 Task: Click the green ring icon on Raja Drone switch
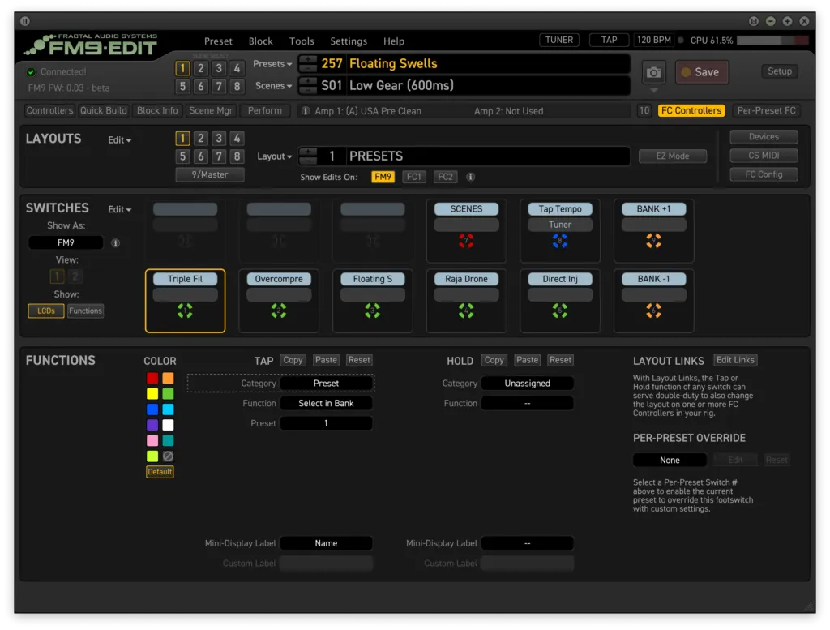[466, 311]
